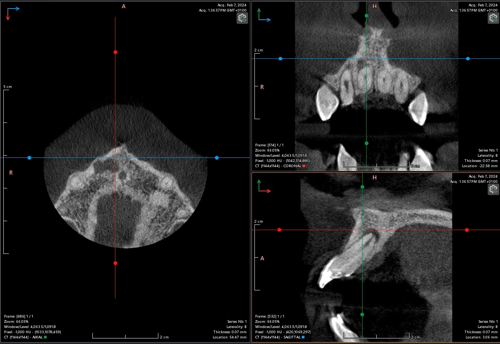Click the "Location: 3.06 mm" sagittal text
The image size is (500, 344).
pyautogui.click(x=482, y=337)
